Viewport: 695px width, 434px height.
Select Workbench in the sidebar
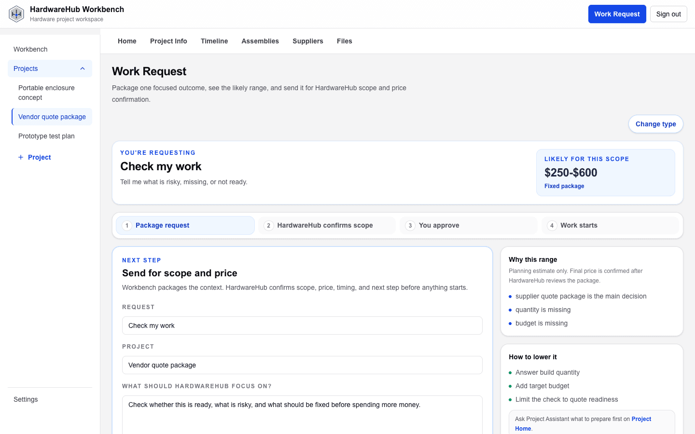coord(50,49)
